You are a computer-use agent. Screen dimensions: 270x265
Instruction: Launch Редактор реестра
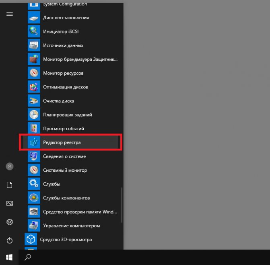(x=70, y=142)
